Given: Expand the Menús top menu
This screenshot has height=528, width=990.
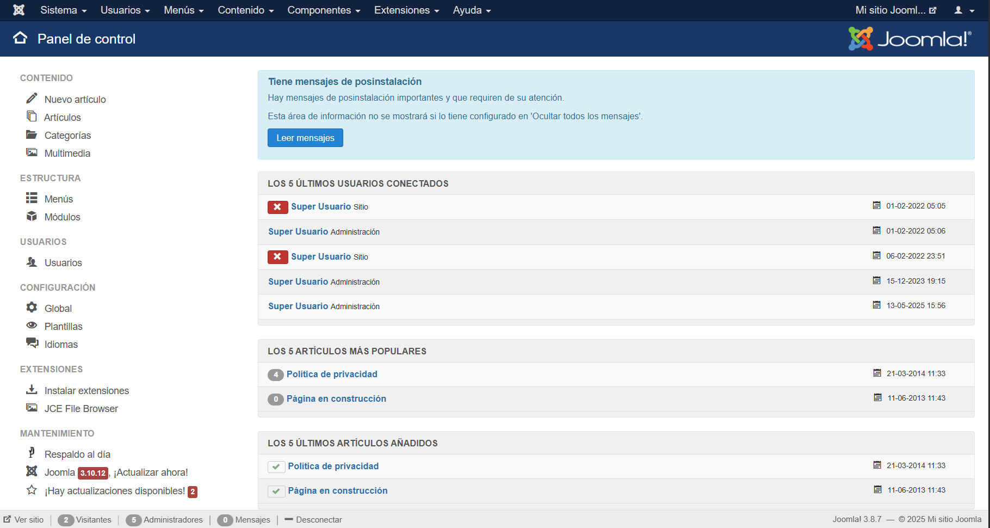Looking at the screenshot, I should point(184,10).
